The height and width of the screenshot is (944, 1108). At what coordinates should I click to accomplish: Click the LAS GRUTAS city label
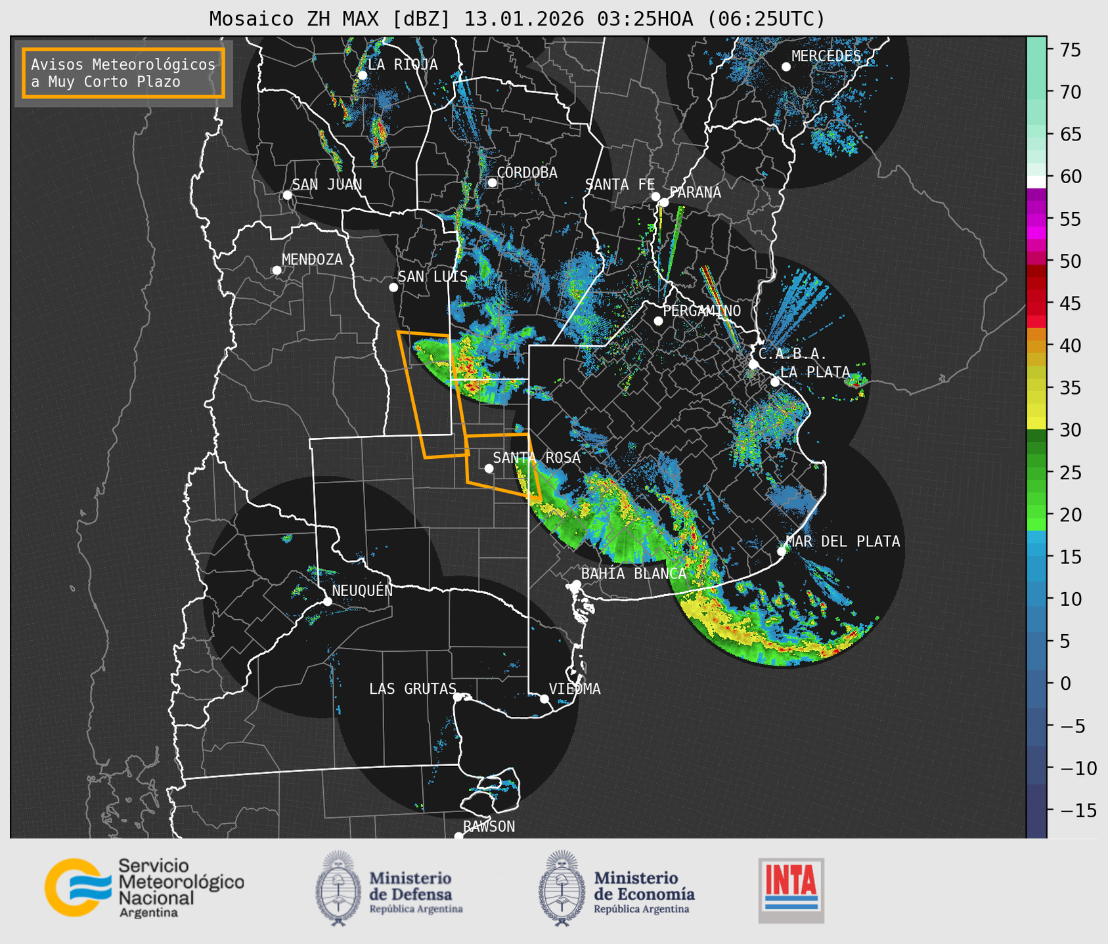(412, 689)
